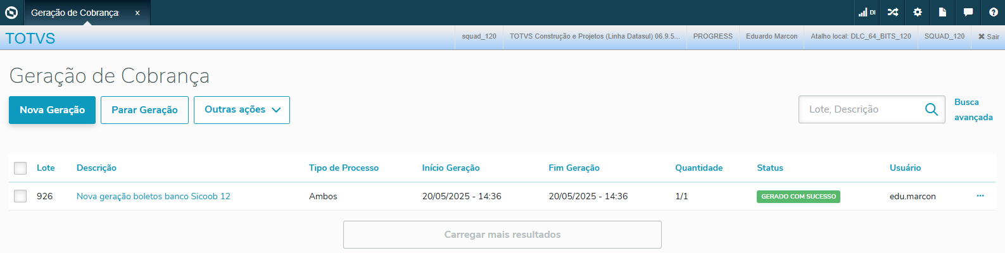Click the PROGRESS header item
The image size is (1005, 253).
pos(712,37)
